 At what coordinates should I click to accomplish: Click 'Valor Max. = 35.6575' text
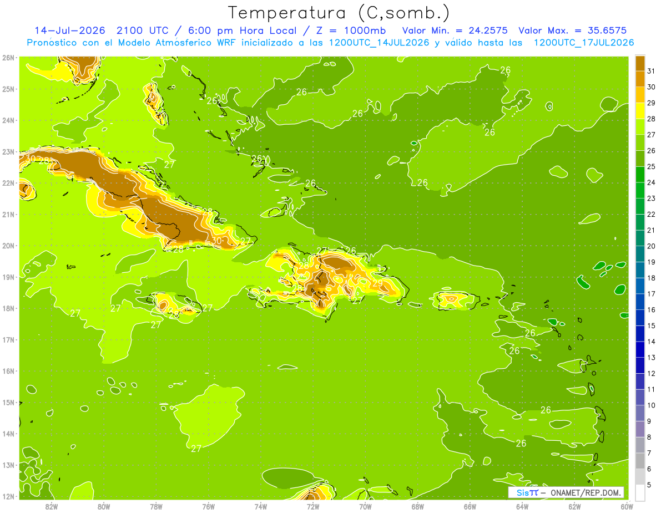(x=572, y=30)
